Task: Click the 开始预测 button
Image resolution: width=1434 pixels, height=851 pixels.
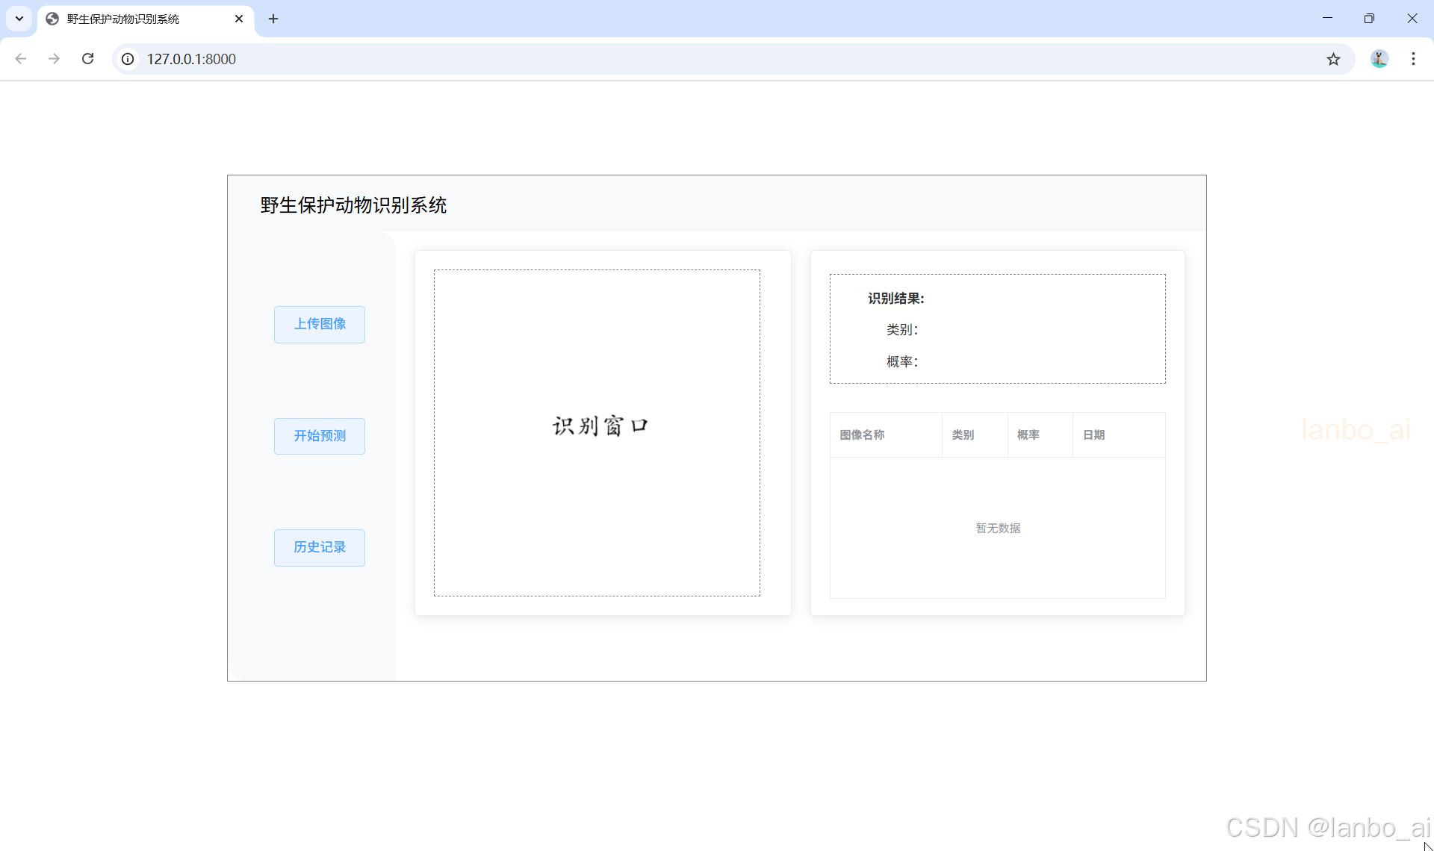Action: [320, 436]
